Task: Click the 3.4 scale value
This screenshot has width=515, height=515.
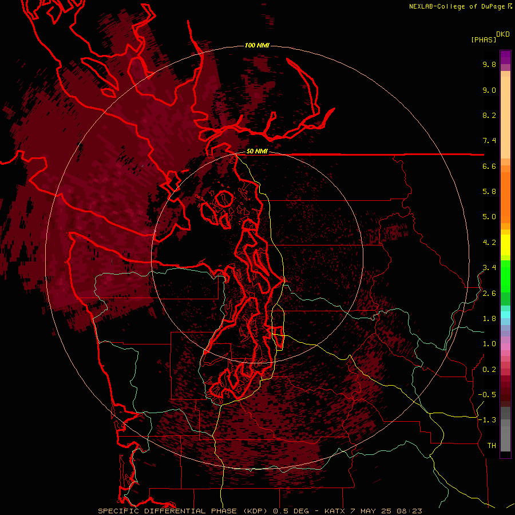Action: (489, 268)
